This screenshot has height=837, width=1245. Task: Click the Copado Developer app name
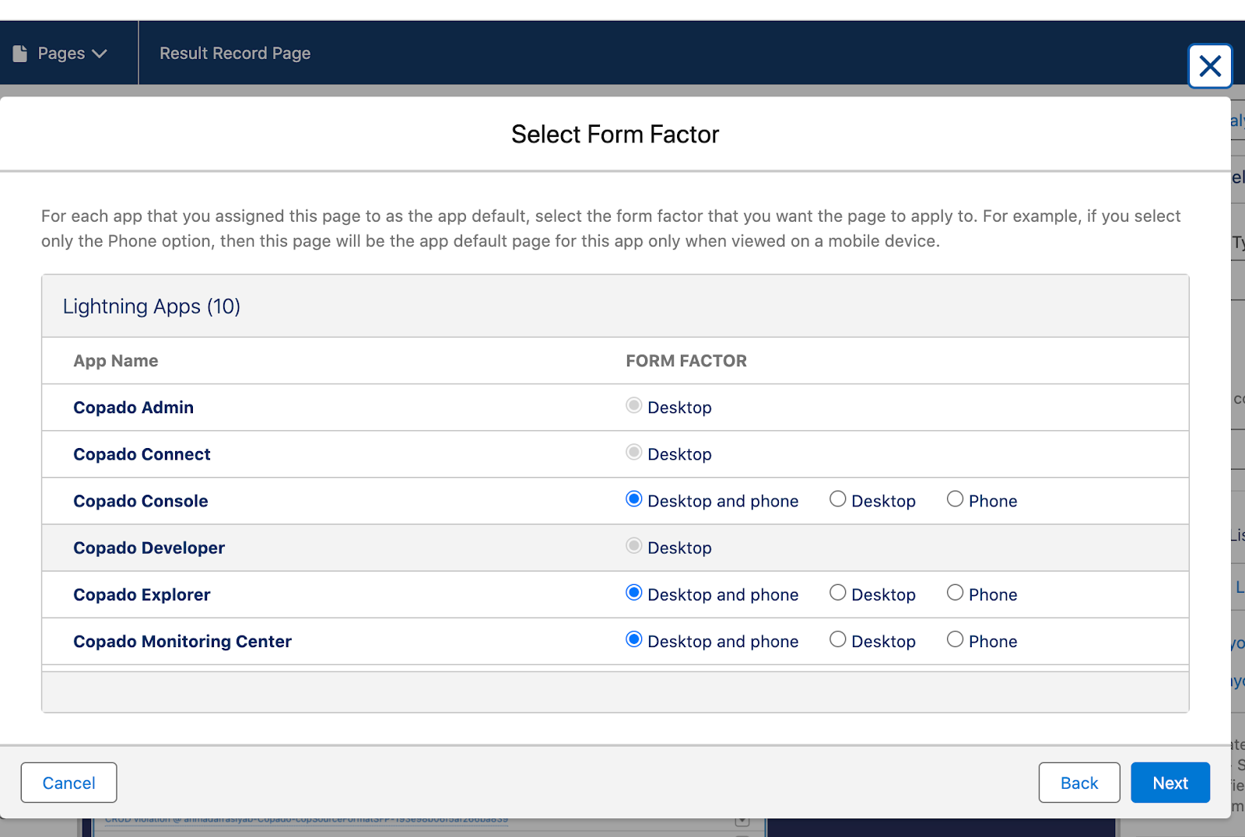[149, 548]
